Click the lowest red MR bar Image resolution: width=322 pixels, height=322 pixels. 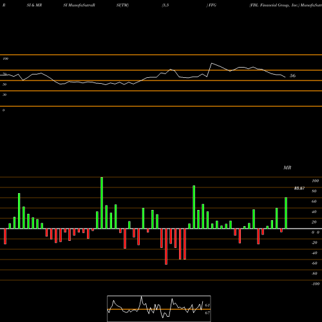[166, 247]
